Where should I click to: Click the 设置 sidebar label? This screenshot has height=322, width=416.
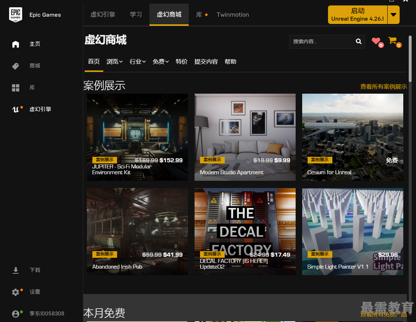point(35,292)
